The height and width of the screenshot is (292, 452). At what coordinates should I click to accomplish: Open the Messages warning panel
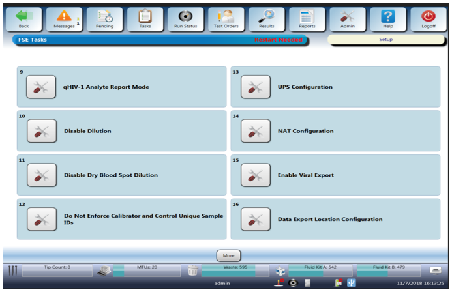pyautogui.click(x=65, y=19)
